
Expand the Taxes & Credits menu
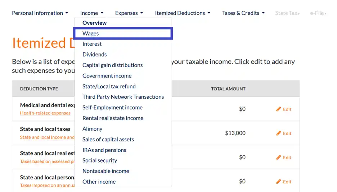(243, 13)
